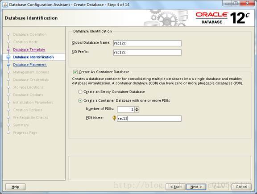
Task: Maximize the Database Configuration Assistant window
Action: tap(236, 3)
